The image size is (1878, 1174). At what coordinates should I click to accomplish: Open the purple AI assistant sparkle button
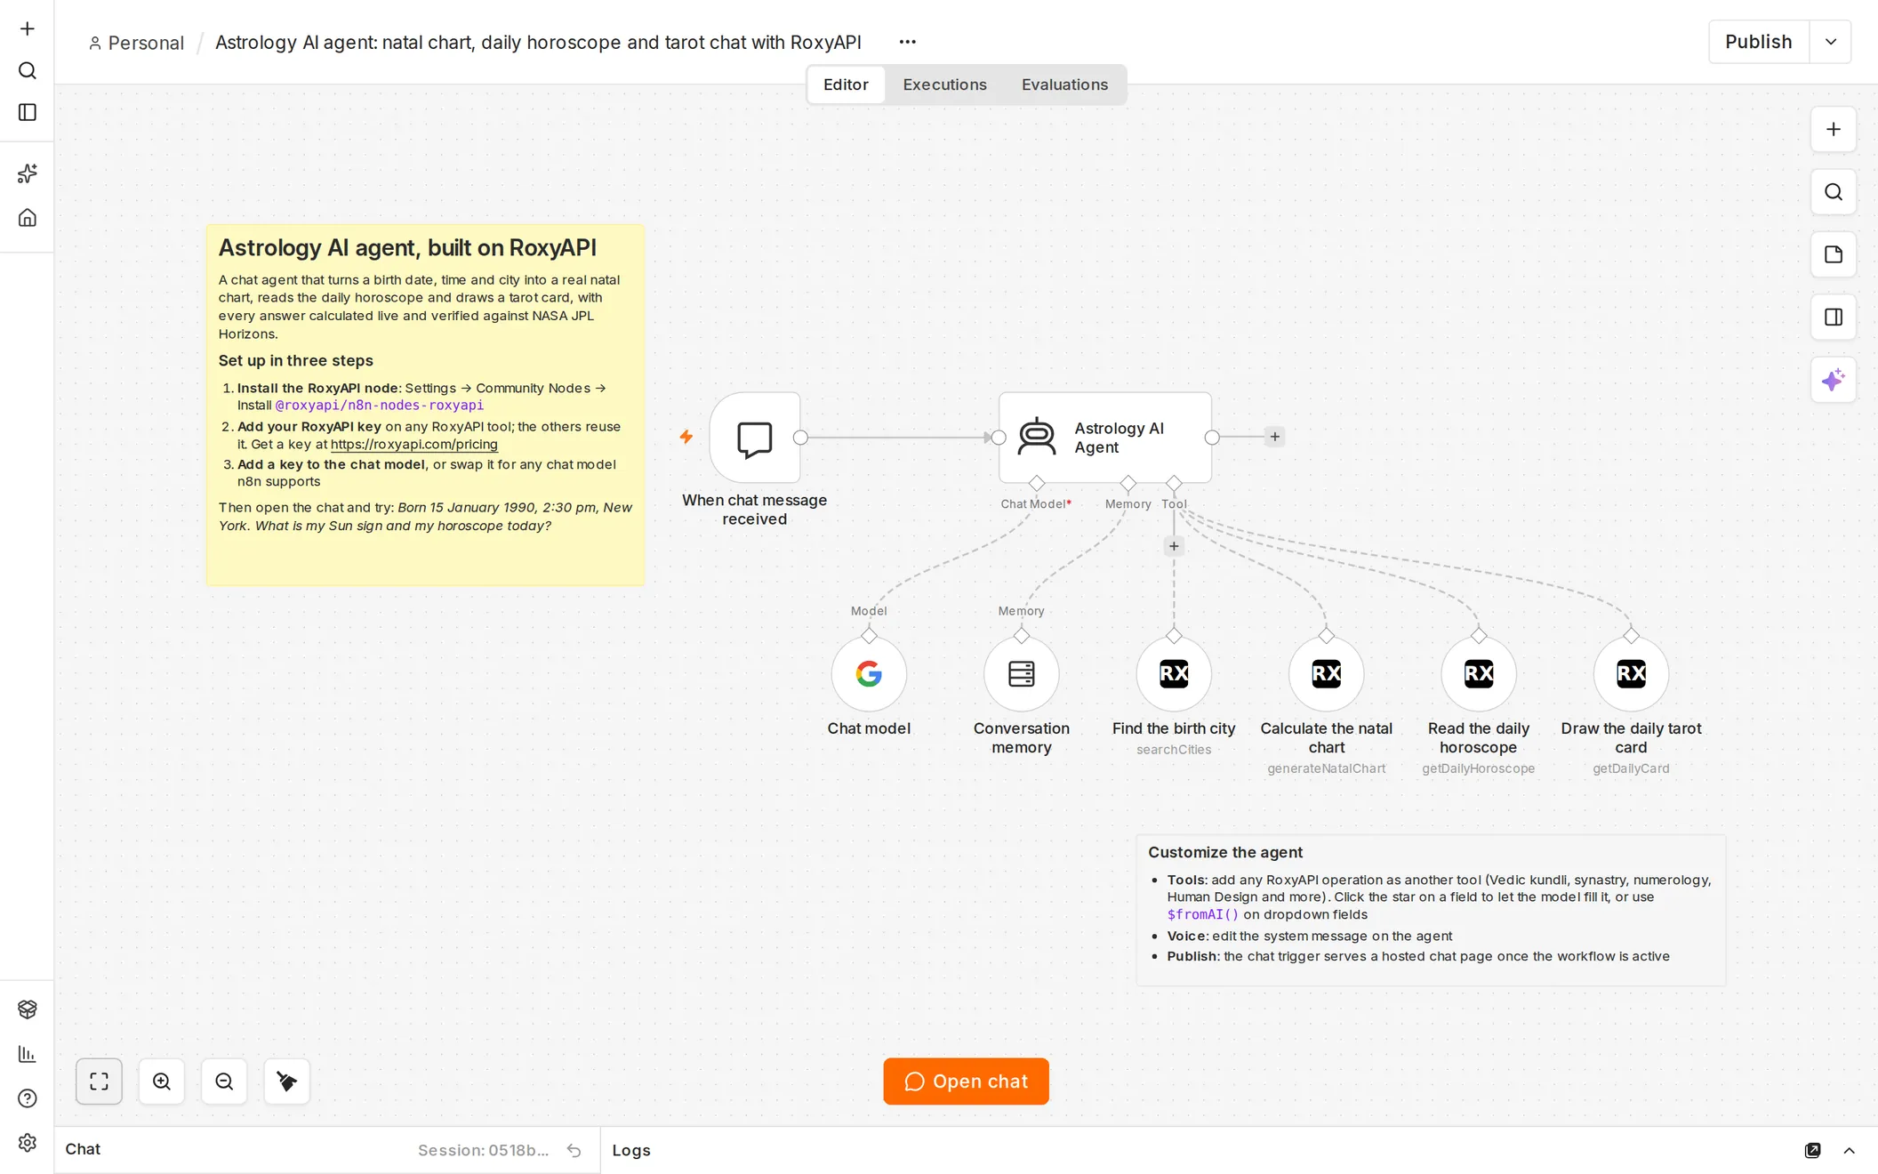(x=1833, y=381)
